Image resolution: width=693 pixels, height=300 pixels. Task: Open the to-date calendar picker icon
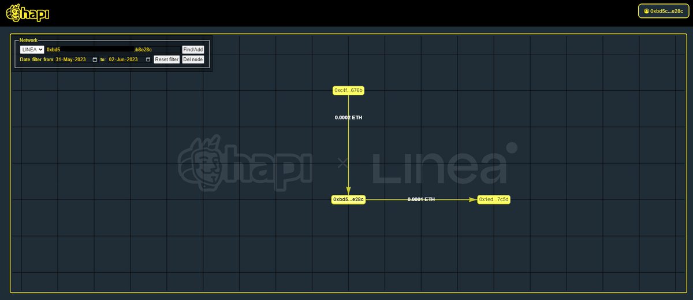pos(148,60)
